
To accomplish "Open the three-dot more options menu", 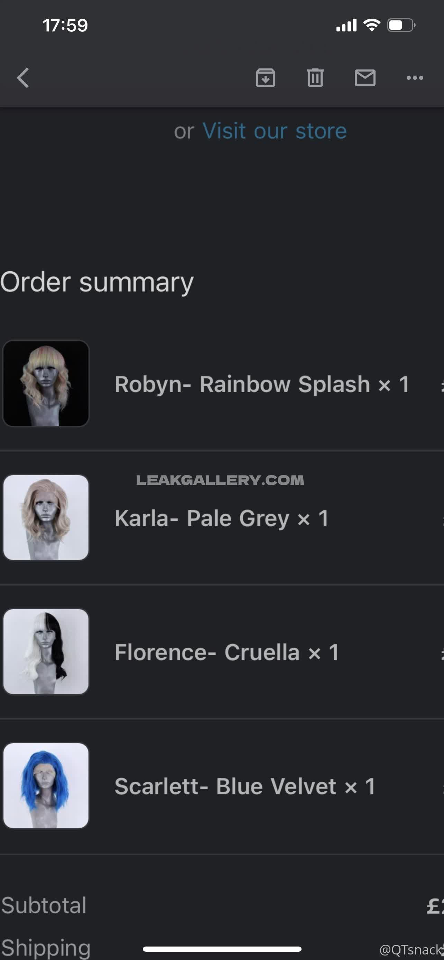I will pyautogui.click(x=415, y=77).
